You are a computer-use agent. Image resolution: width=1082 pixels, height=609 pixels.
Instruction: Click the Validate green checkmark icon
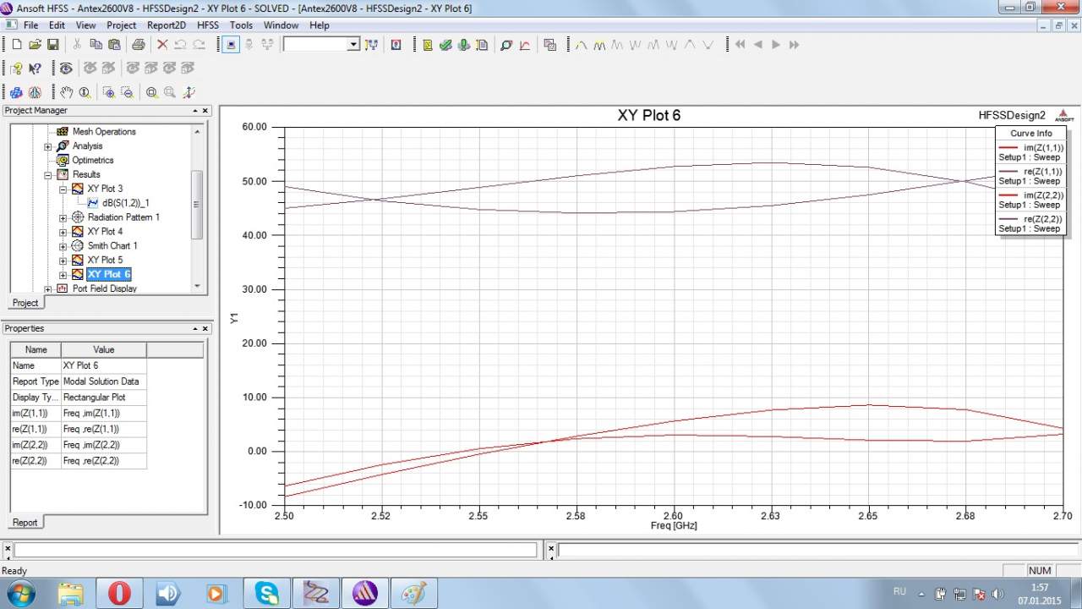[445, 45]
